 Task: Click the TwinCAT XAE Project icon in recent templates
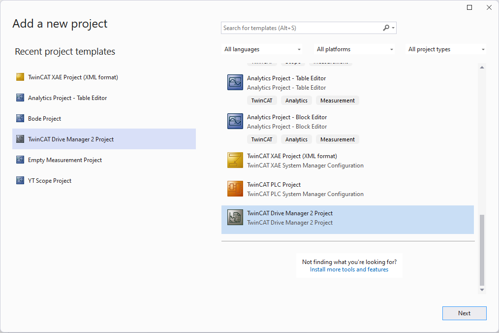coord(20,77)
